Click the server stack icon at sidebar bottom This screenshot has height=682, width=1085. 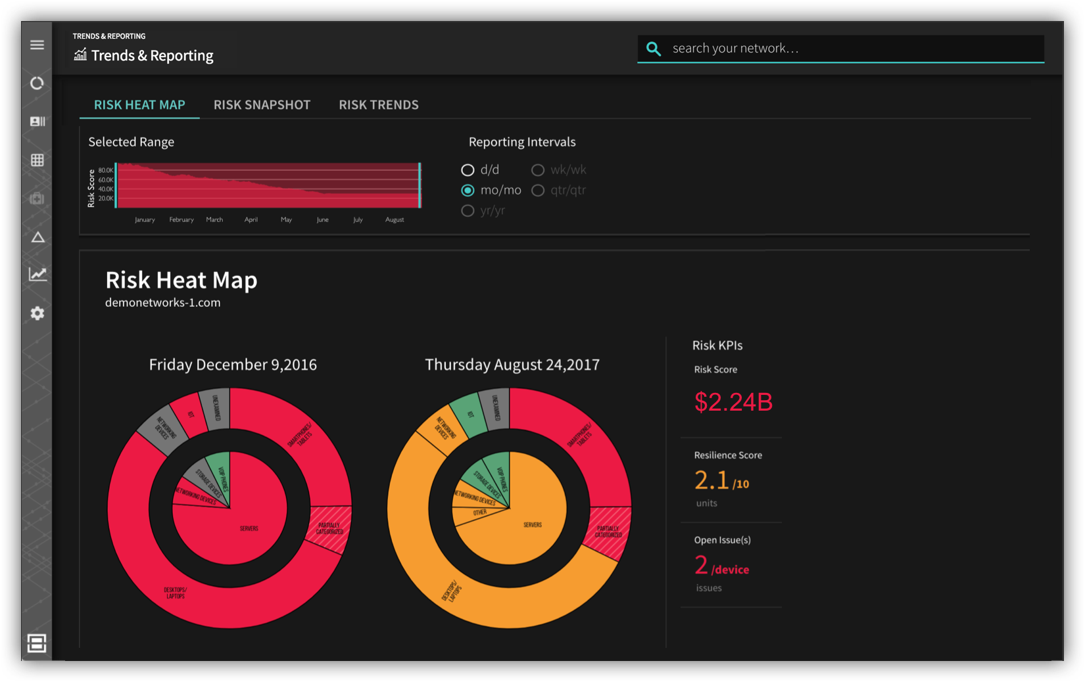(x=37, y=643)
